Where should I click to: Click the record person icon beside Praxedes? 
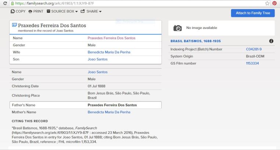point(15,25)
